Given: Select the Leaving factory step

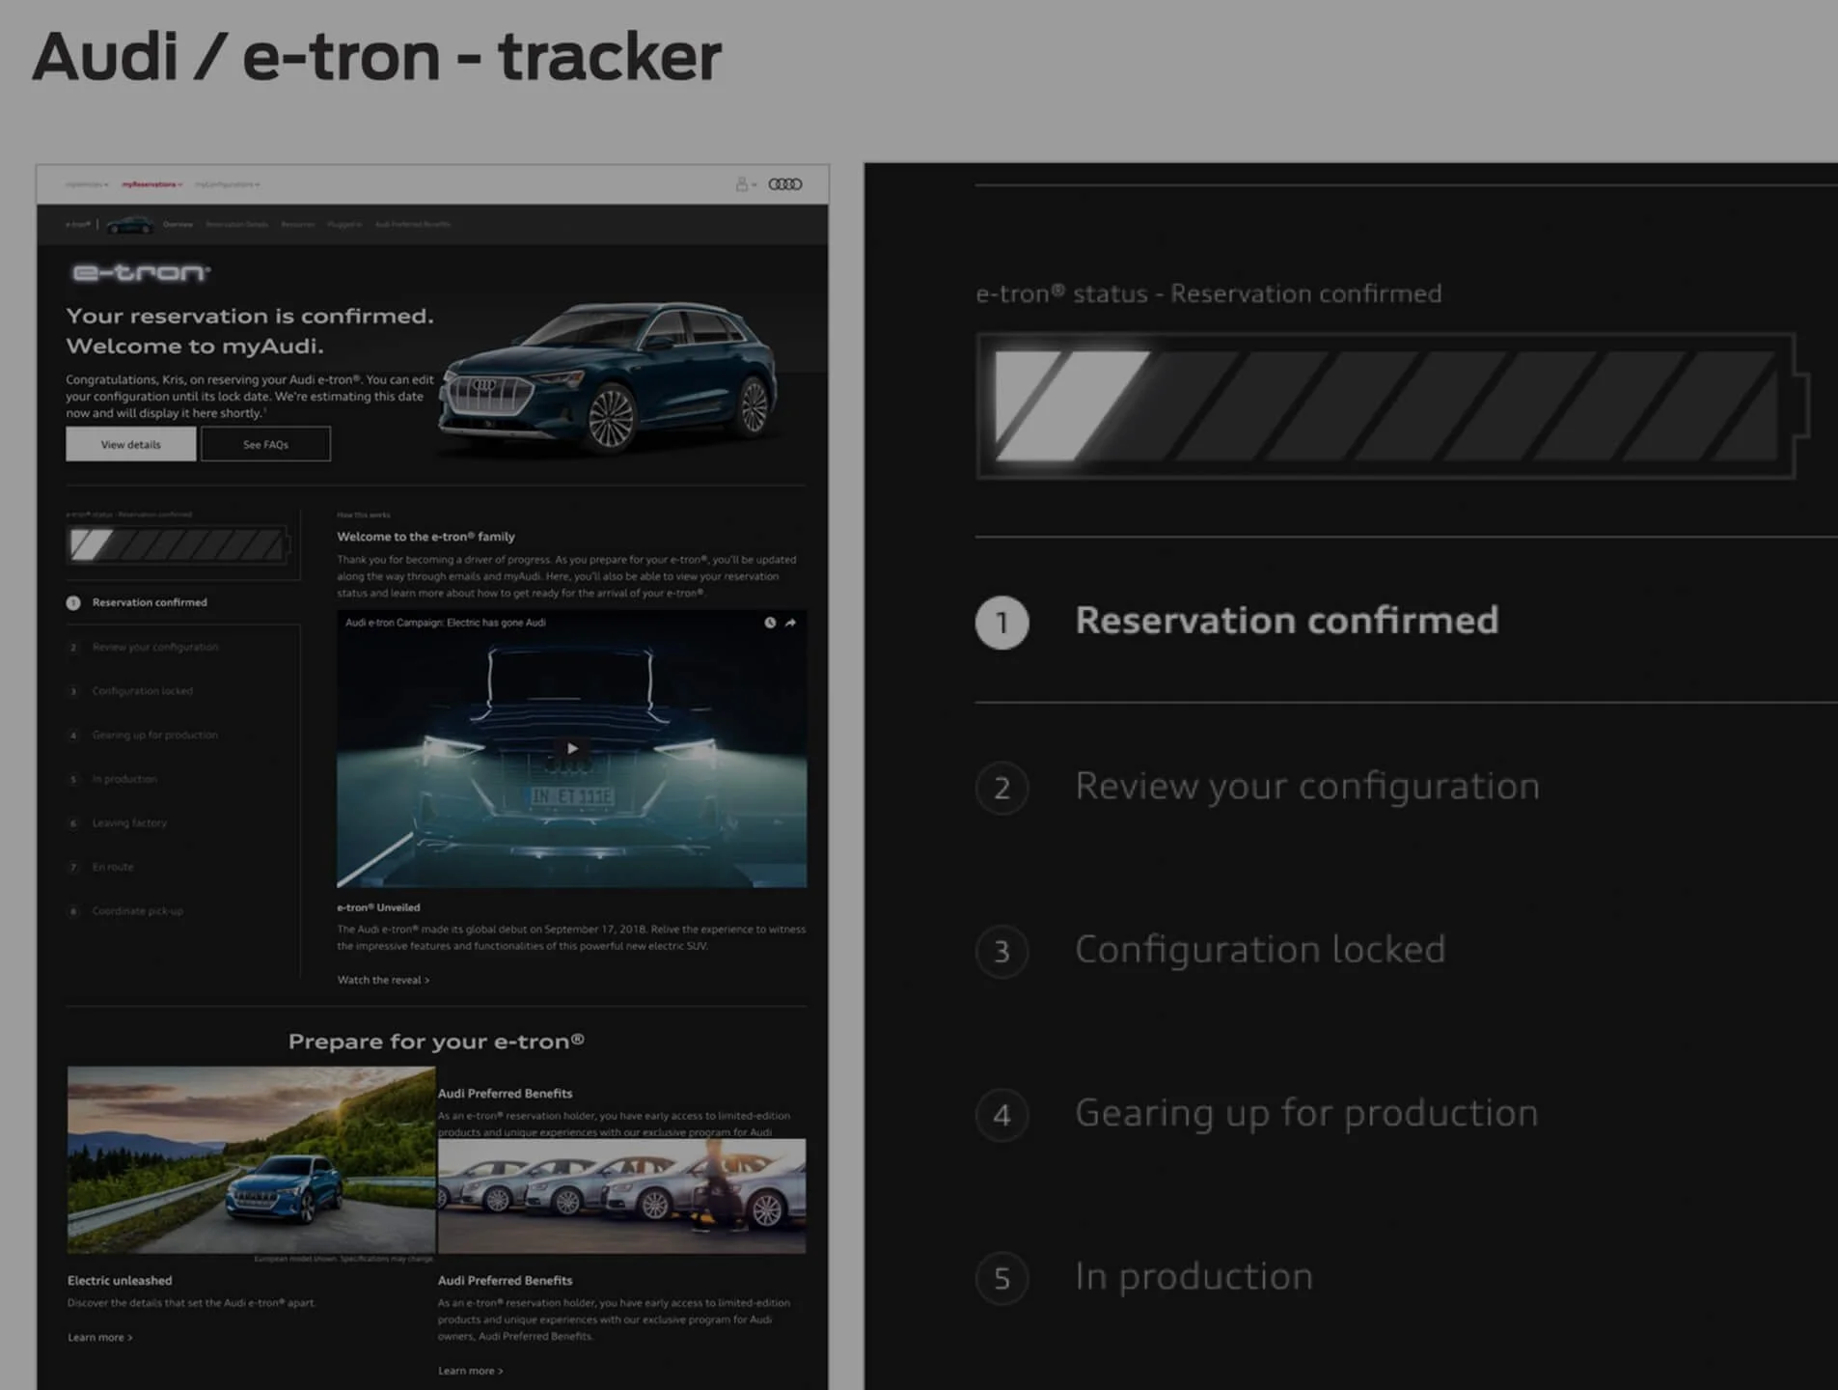Looking at the screenshot, I should point(129,822).
